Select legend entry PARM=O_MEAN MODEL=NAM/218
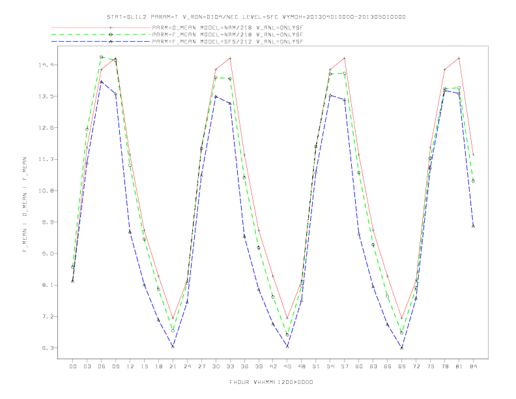The height and width of the screenshot is (399, 516). 227,28
